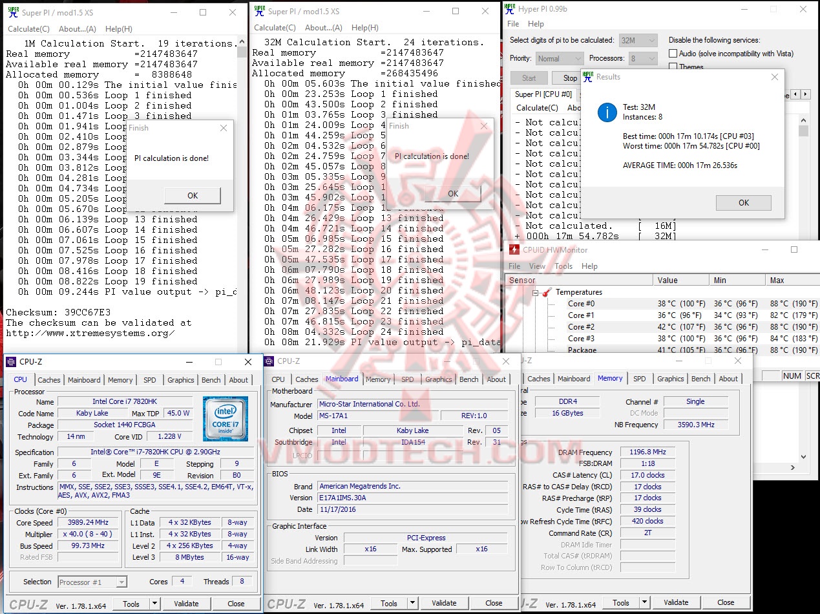Collapse the Temperatures tree node in HWMonitor
This screenshot has height=614, width=820.
[535, 293]
